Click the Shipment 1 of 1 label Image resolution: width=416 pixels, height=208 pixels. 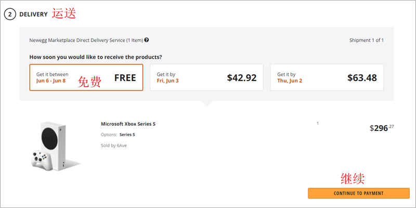pyautogui.click(x=367, y=40)
